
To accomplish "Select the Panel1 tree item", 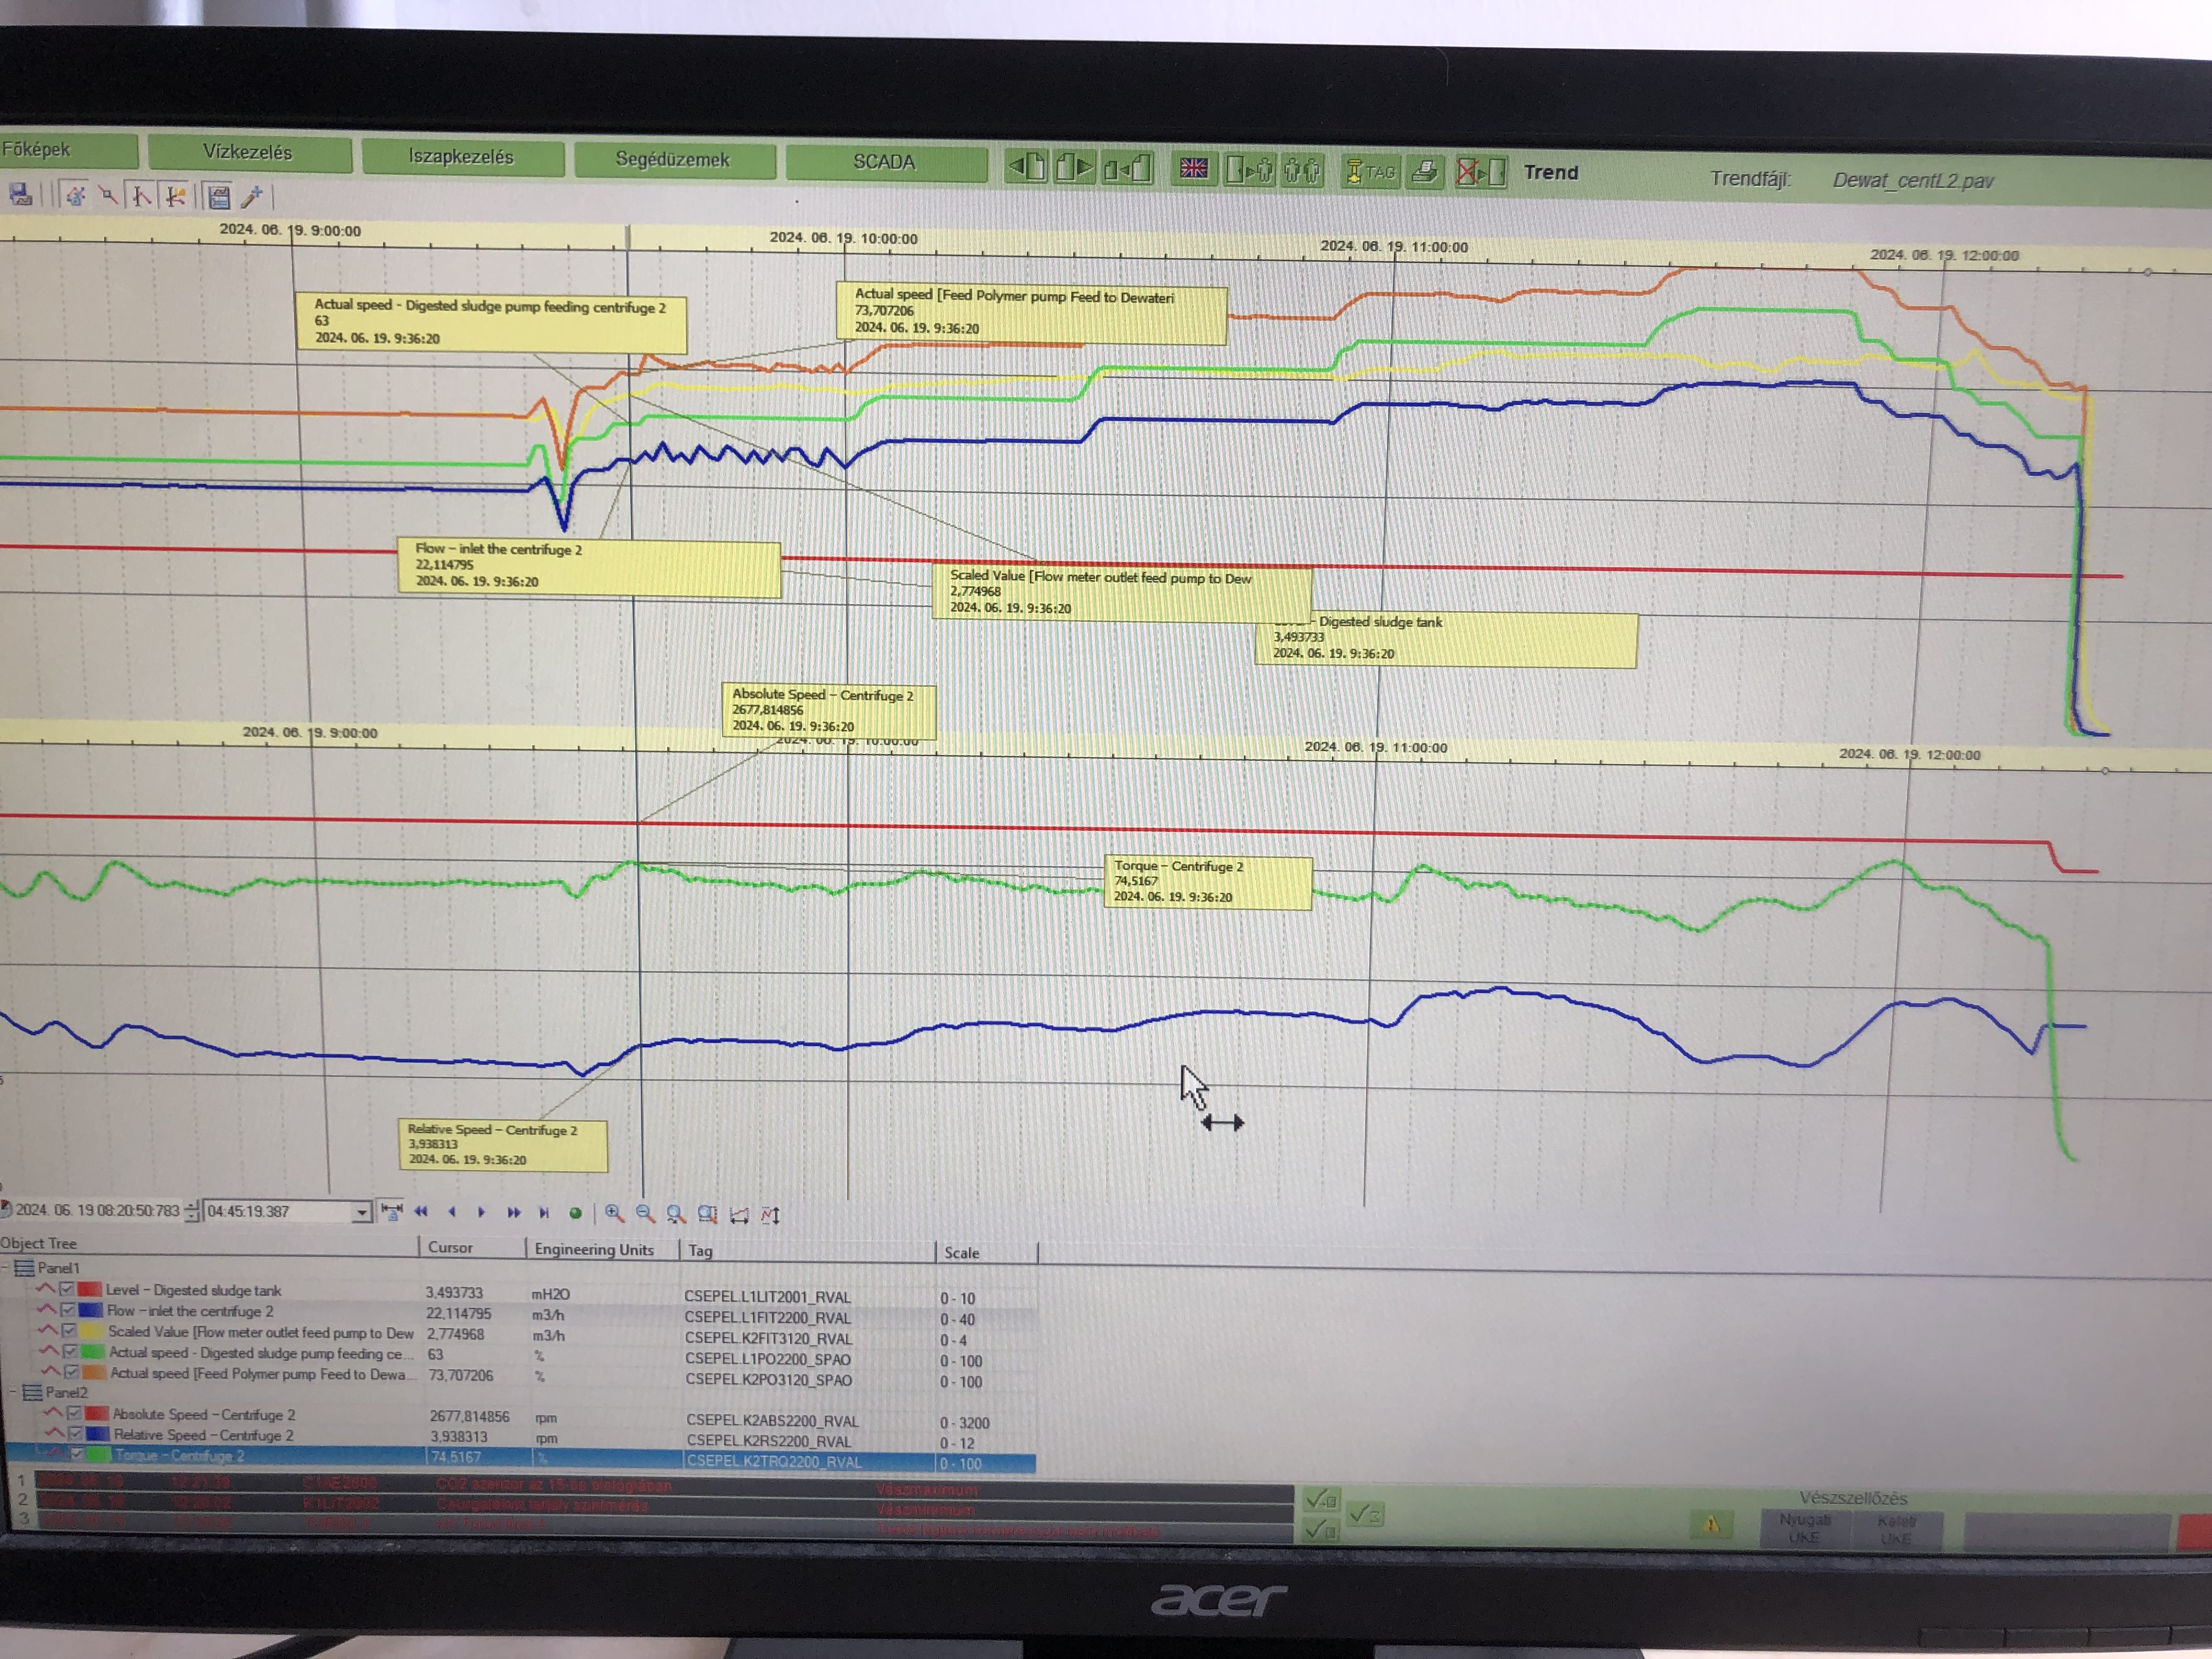I will tap(58, 1267).
